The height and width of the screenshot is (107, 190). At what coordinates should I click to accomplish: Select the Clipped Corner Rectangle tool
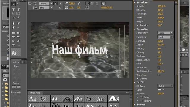(13, 37)
